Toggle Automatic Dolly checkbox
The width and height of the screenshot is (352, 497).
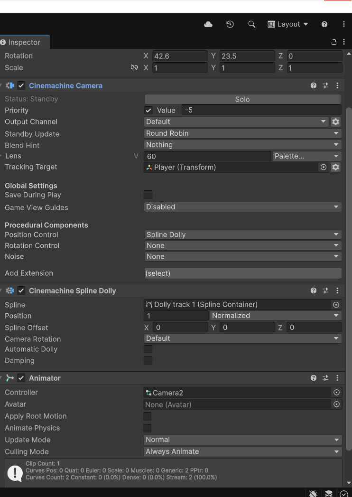click(x=148, y=349)
